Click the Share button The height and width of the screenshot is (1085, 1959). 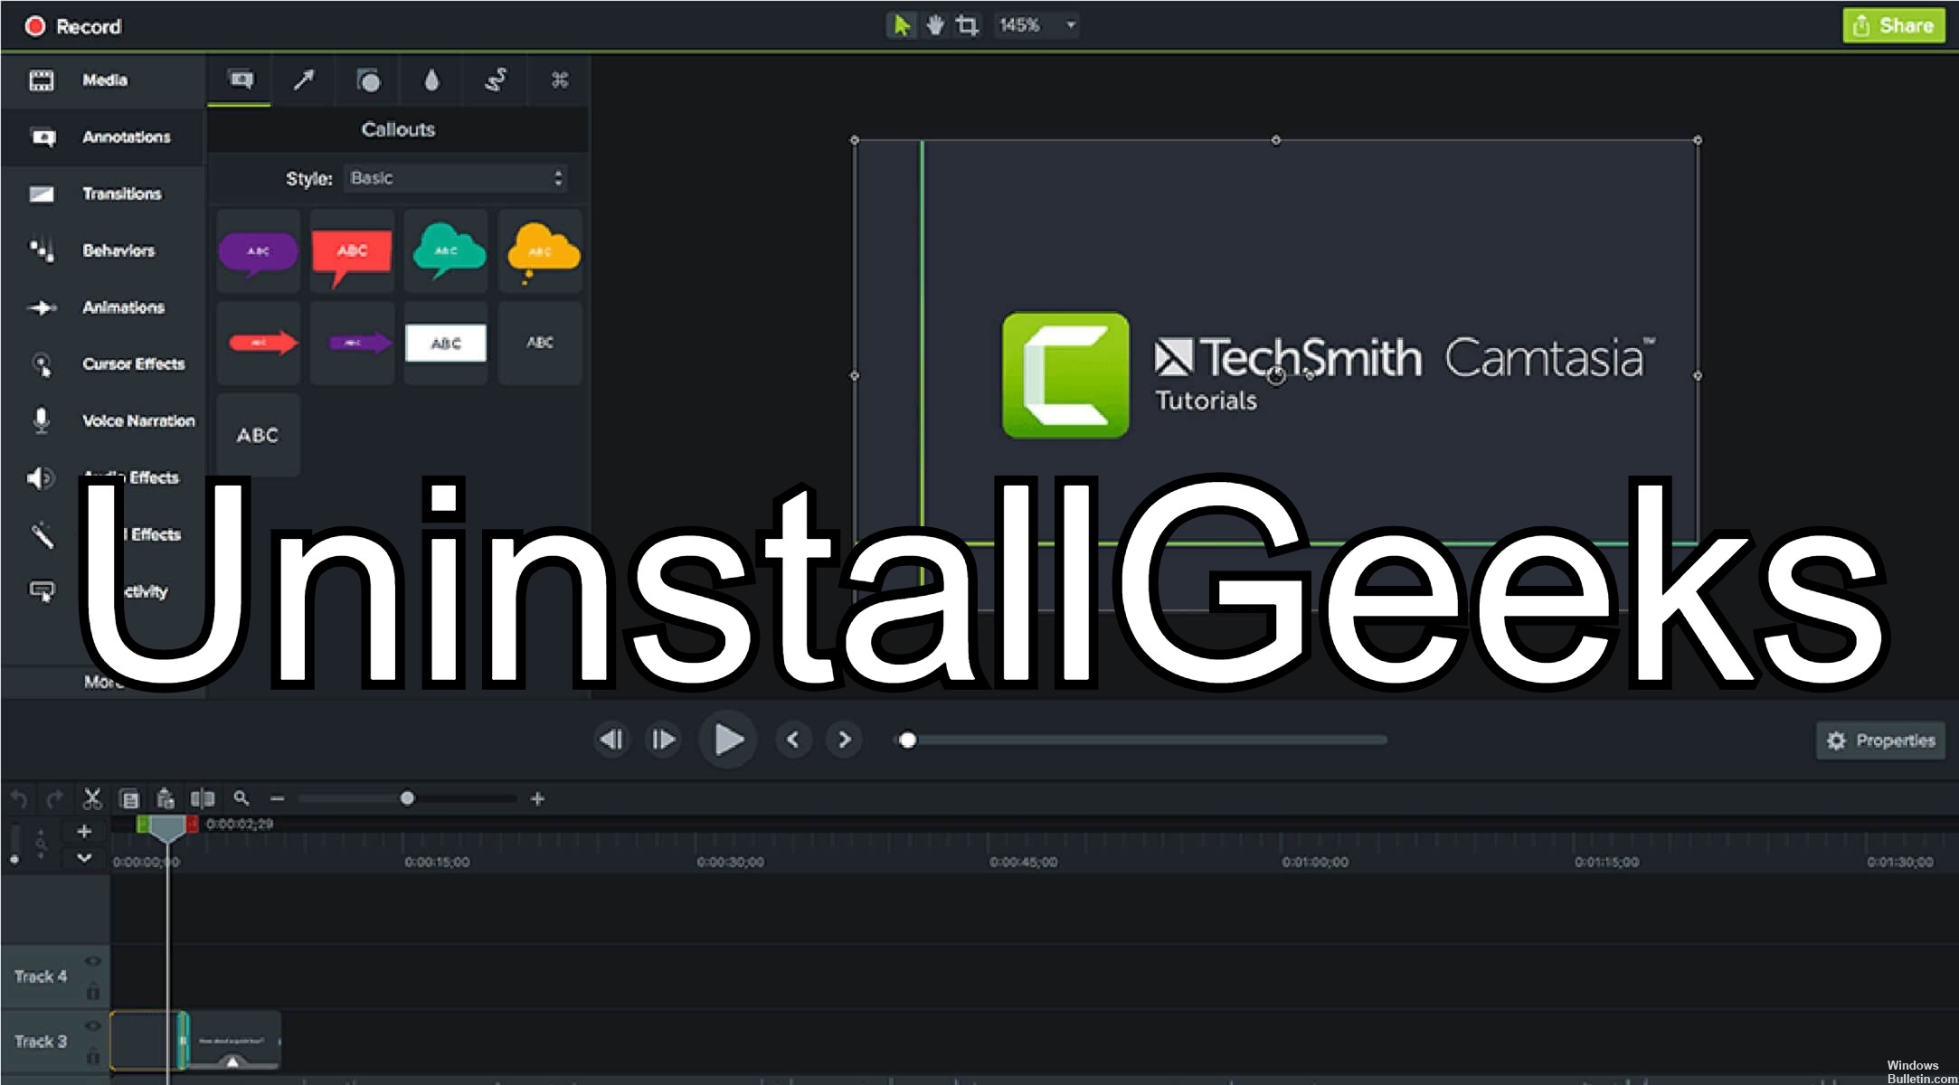coord(1893,25)
